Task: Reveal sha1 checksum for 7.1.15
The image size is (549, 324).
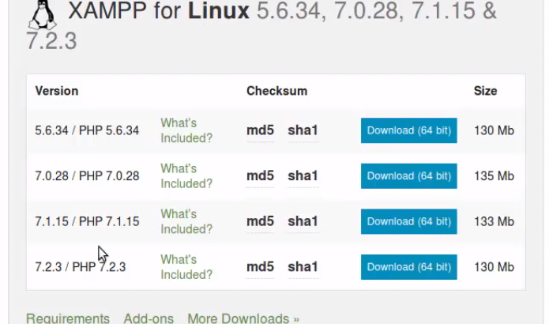Action: click(303, 221)
